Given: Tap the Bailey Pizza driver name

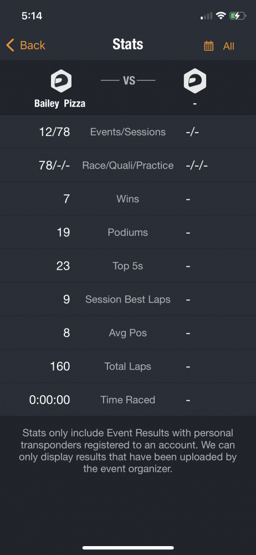Looking at the screenshot, I should point(60,104).
